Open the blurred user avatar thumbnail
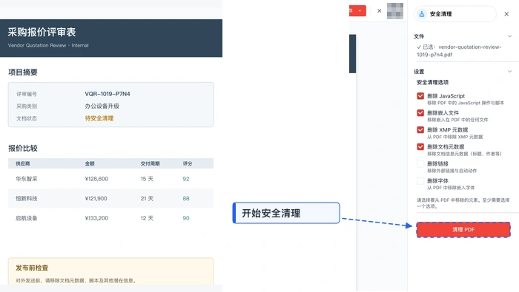Viewport: 519px width, 292px height. pos(395,11)
